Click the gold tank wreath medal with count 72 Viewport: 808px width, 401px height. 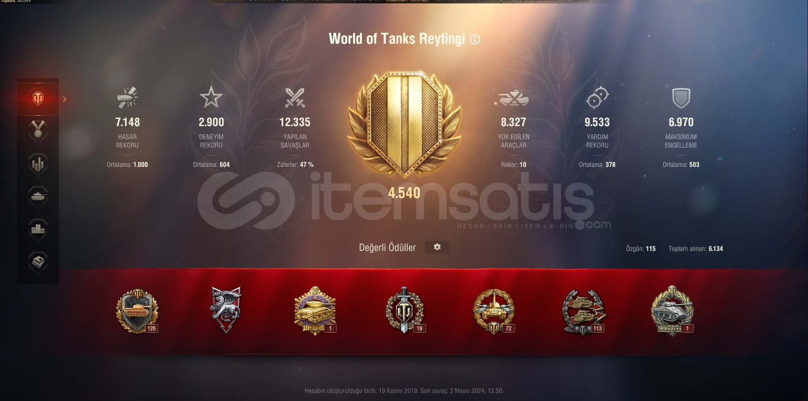coord(494,311)
